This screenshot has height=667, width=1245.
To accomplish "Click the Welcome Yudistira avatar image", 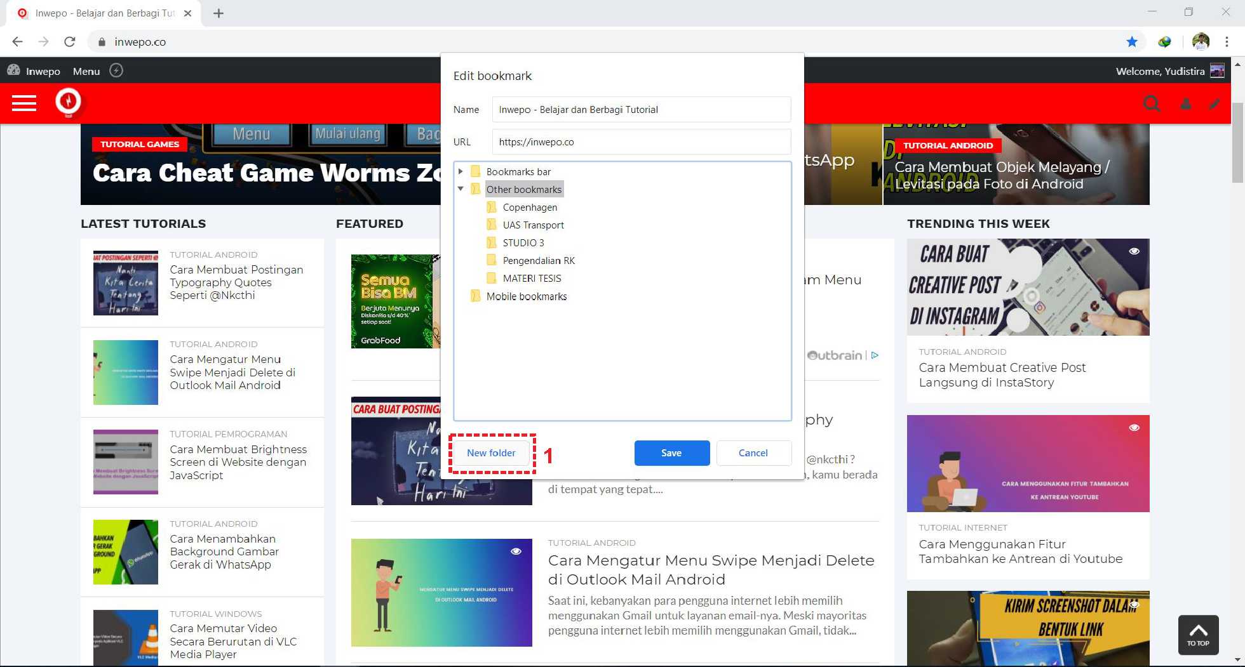I will pyautogui.click(x=1217, y=70).
